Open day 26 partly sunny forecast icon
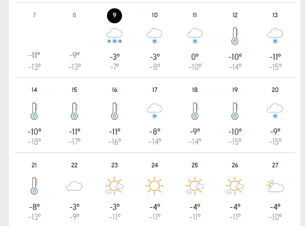Screen dimensions: 305x226 (235, 186)
